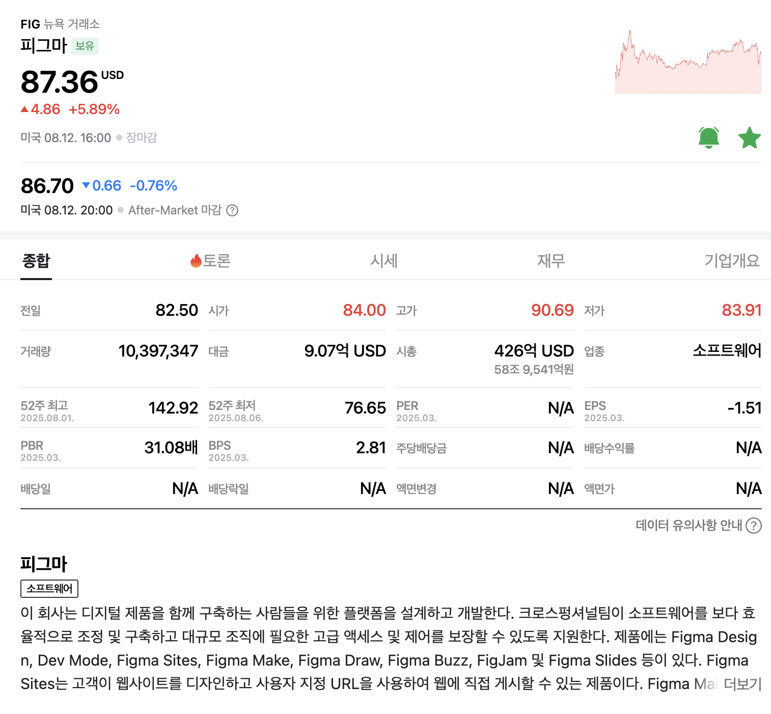Click the low price 83.91
Viewport: 771px width, 714px height.
tap(741, 310)
